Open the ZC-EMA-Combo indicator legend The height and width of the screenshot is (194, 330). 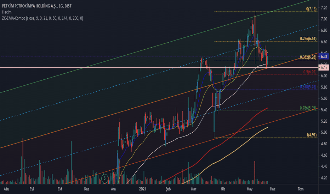[42, 18]
